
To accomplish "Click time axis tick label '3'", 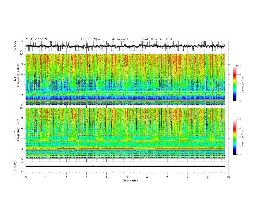I will [x=86, y=177].
